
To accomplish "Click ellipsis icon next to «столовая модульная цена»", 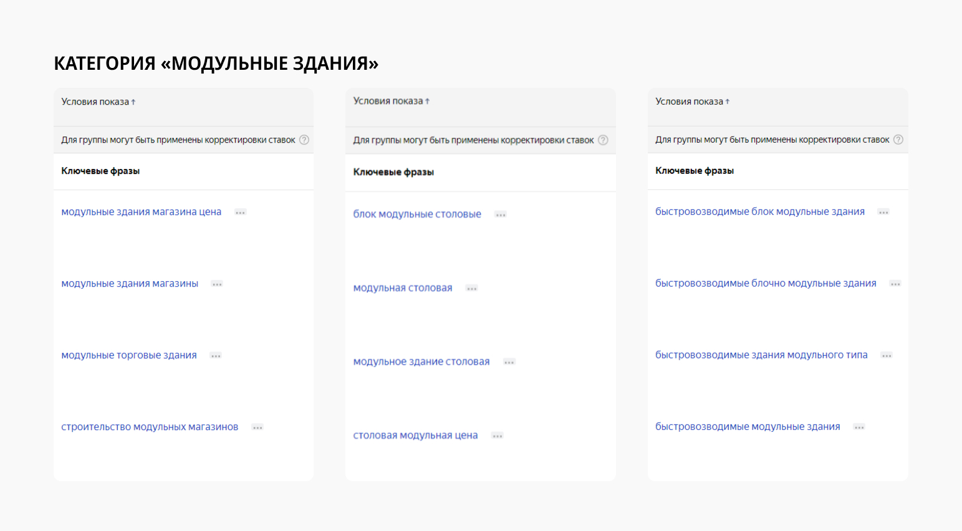I will 497,435.
